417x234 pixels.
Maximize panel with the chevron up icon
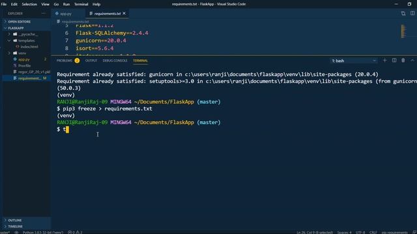point(412,60)
